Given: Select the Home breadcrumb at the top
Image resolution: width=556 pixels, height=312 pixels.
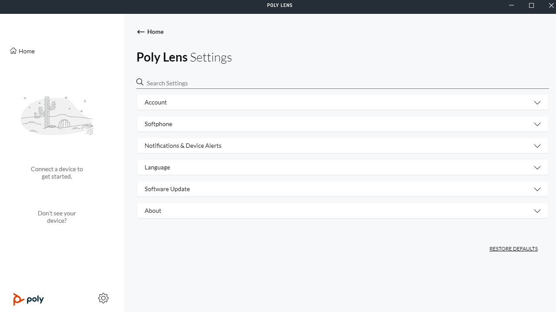Looking at the screenshot, I should (x=155, y=32).
